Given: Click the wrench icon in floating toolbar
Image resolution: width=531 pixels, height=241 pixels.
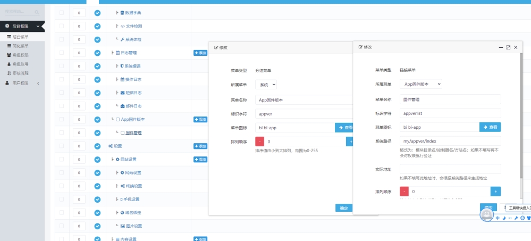Looking at the screenshot, I should click(517, 218).
